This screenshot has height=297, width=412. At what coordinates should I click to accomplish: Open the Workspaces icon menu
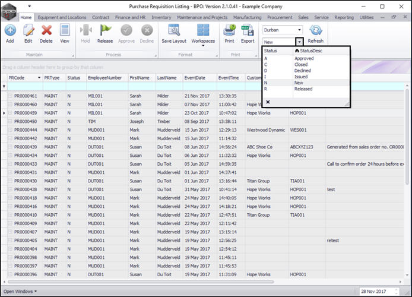203,30
